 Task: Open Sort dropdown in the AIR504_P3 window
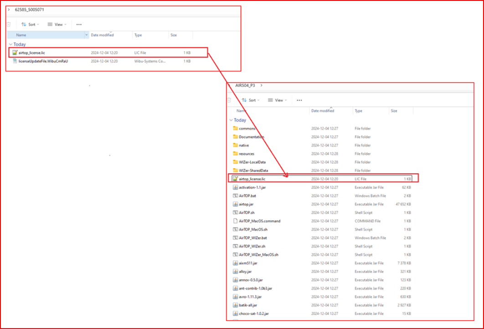[250, 100]
